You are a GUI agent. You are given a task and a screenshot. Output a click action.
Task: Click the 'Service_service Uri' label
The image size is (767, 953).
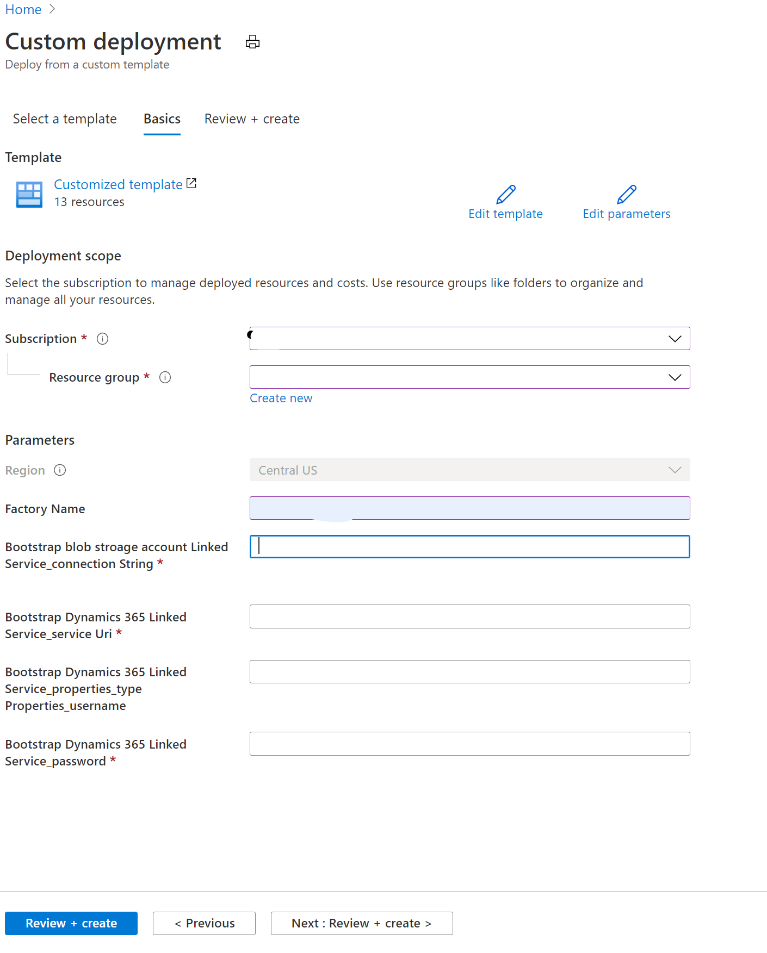tap(58, 634)
